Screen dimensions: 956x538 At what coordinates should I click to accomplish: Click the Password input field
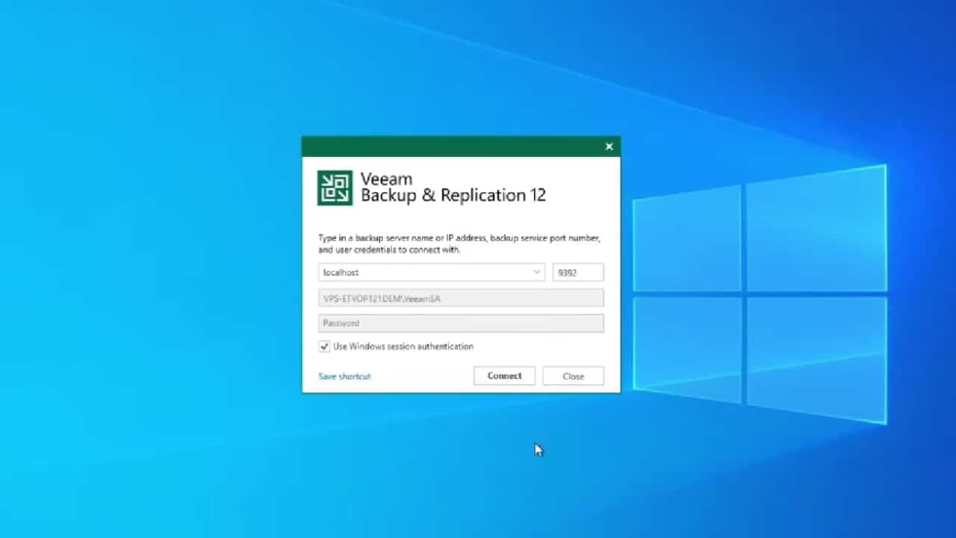click(460, 324)
